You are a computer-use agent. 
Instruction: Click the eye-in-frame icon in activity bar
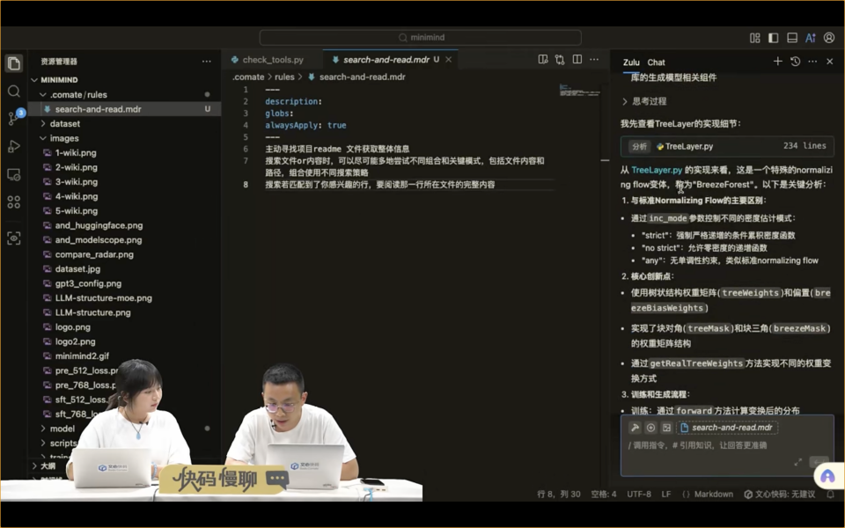point(14,238)
